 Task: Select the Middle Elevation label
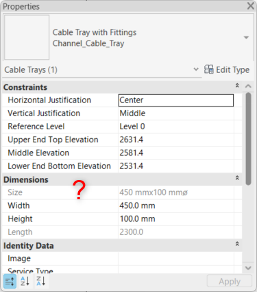(x=38, y=153)
